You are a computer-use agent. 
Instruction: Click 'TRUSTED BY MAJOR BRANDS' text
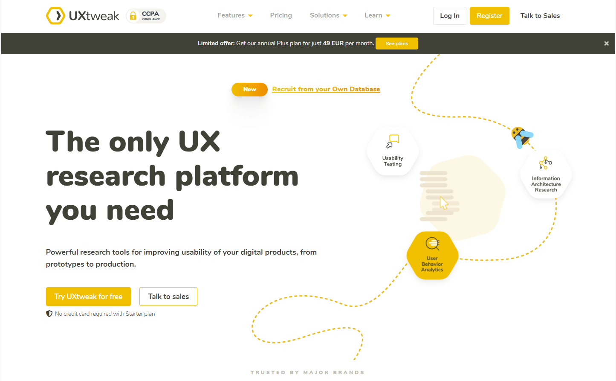[x=307, y=372]
